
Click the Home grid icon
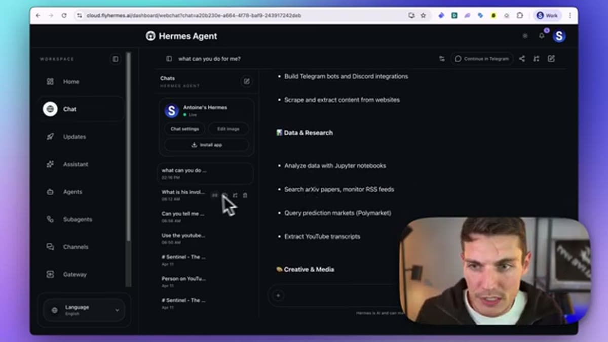click(x=50, y=81)
